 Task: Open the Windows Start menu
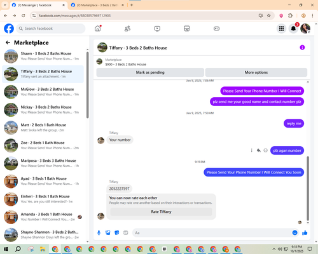click(x=6, y=249)
